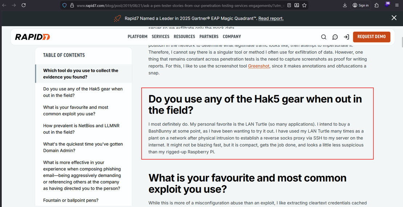Viewport: 403px width, 207px height.
Task: Follow the Greenshot link in the article
Action: [259, 66]
